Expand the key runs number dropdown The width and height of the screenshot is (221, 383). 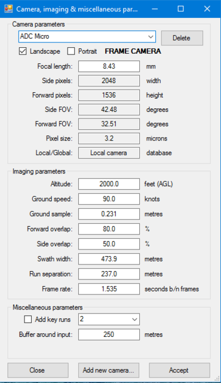pyautogui.click(x=109, y=319)
